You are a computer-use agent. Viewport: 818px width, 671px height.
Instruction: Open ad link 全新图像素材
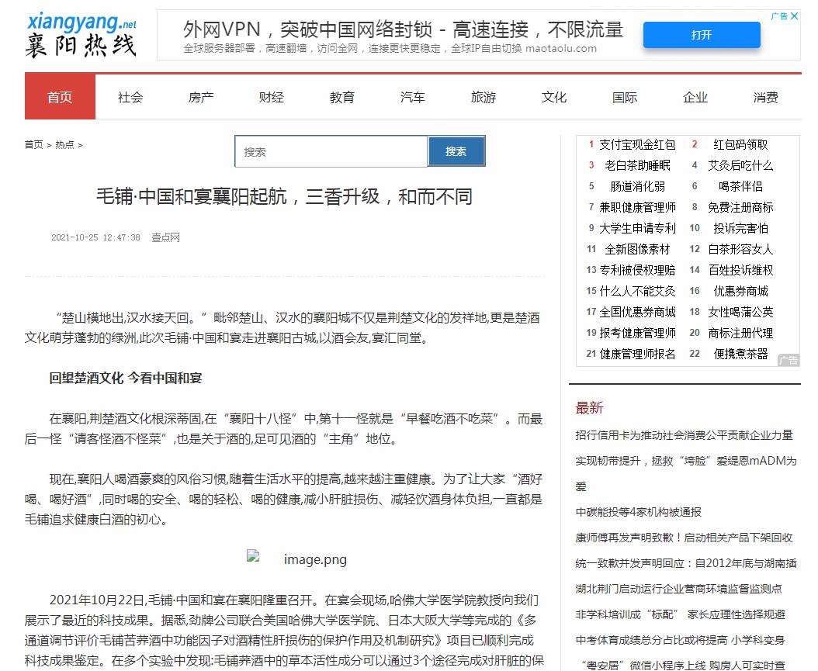click(x=637, y=249)
